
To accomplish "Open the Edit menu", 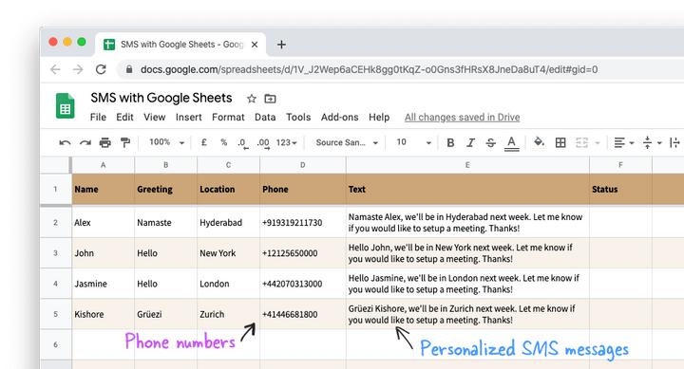I will point(124,118).
